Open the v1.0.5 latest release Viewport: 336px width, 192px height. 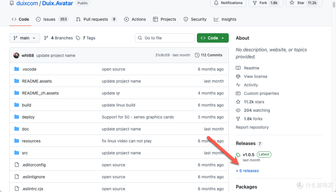click(249, 154)
